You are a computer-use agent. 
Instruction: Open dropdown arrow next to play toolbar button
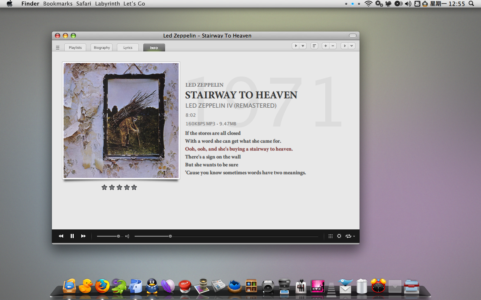[x=303, y=46]
